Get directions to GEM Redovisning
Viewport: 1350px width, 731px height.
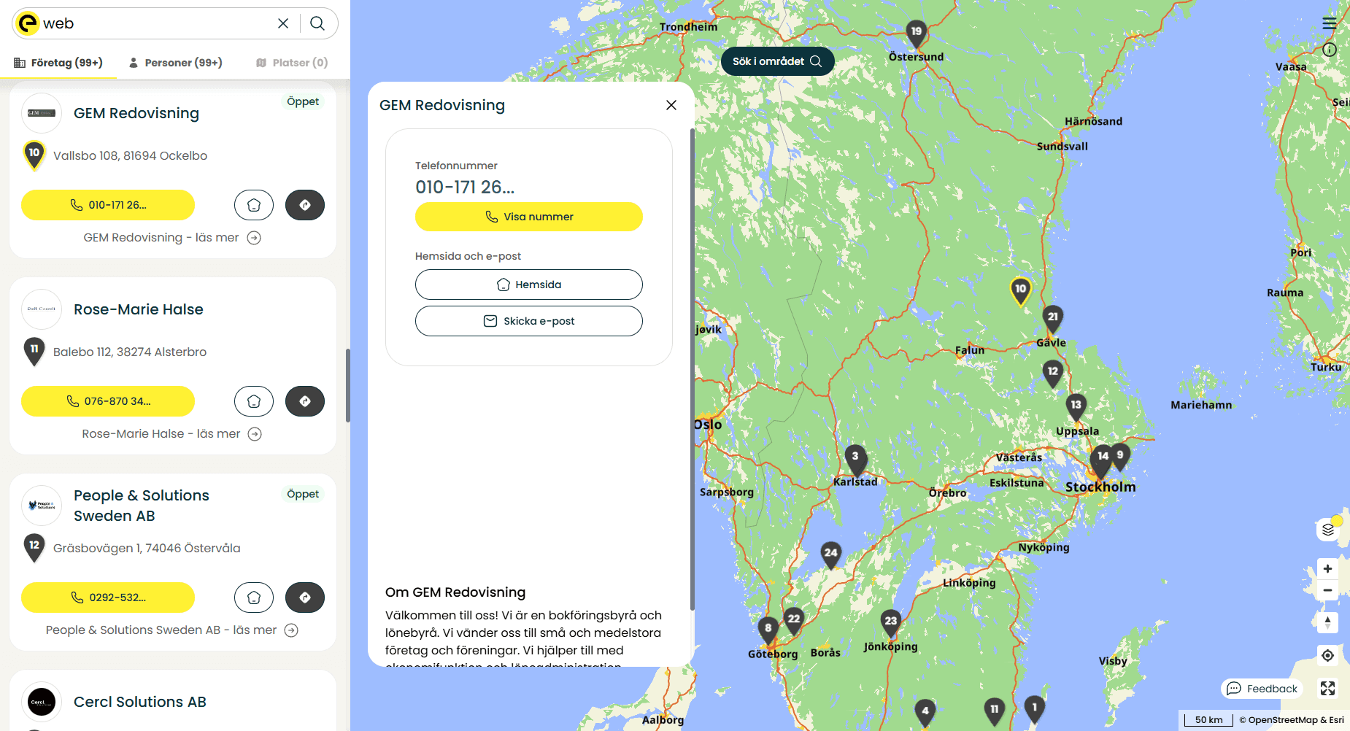305,205
